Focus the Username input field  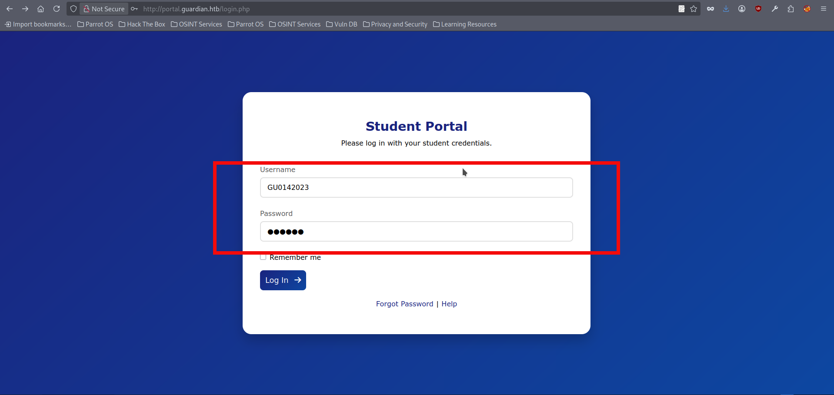point(416,188)
